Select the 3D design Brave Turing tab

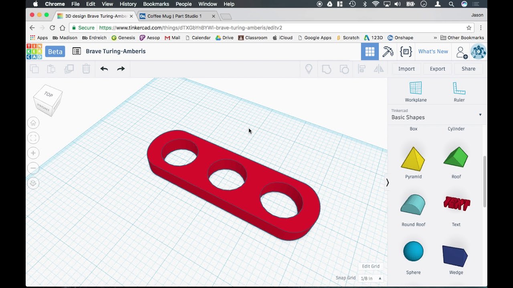[95, 16]
